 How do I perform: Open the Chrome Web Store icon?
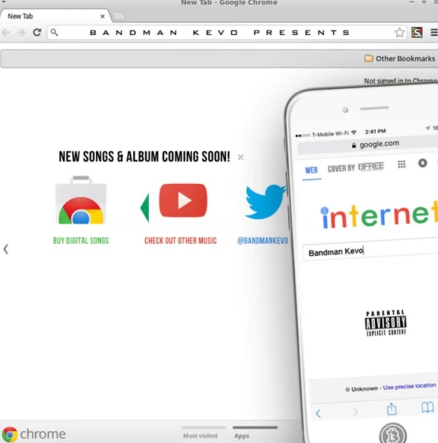pos(81,200)
